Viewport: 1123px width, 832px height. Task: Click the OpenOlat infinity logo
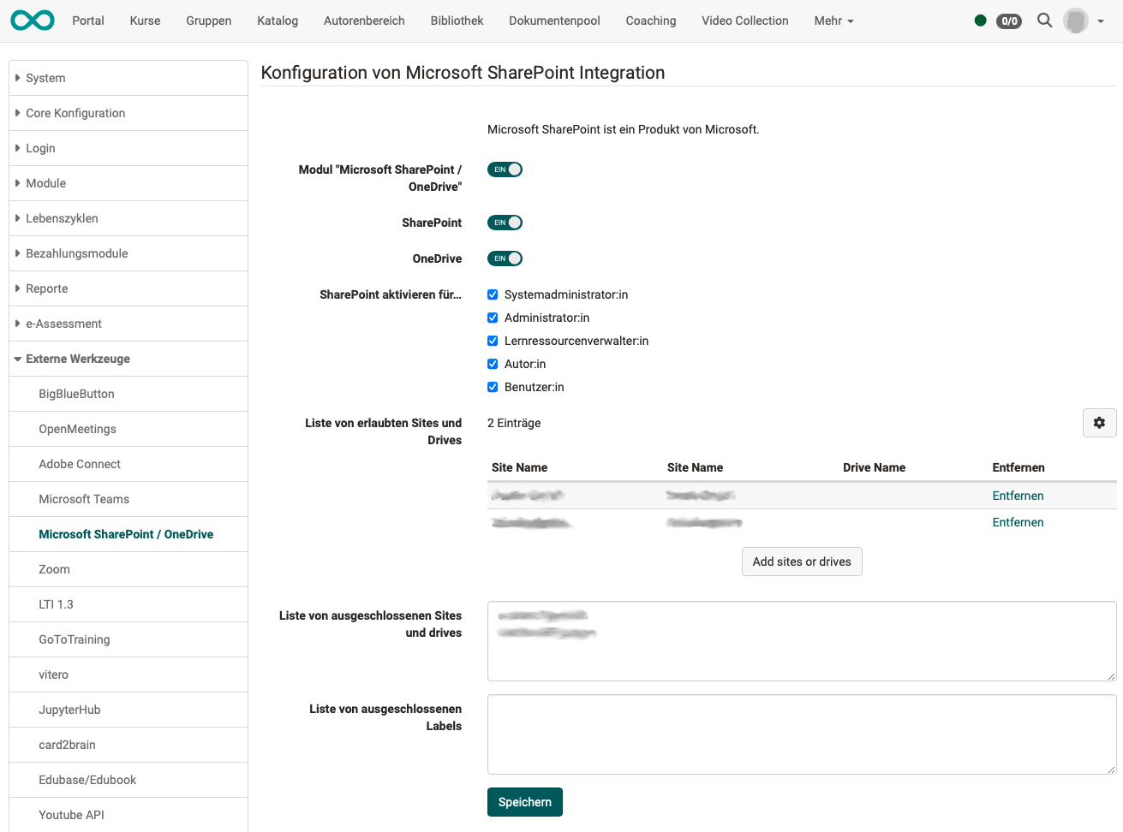pyautogui.click(x=32, y=20)
